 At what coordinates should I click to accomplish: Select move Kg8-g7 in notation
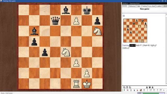[154, 45]
